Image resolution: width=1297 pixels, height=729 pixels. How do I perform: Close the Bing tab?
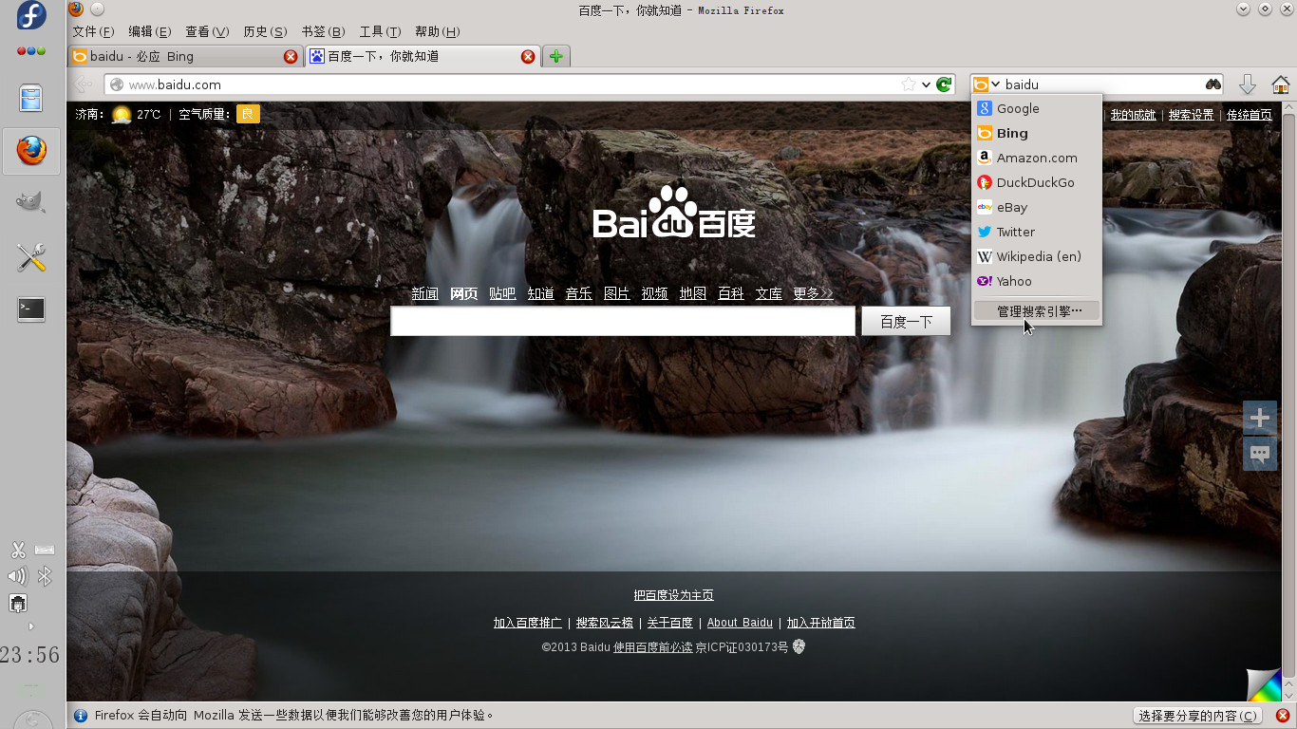click(291, 57)
